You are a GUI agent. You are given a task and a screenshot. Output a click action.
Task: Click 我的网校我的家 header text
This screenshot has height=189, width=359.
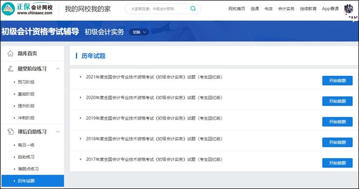pyautogui.click(x=87, y=9)
